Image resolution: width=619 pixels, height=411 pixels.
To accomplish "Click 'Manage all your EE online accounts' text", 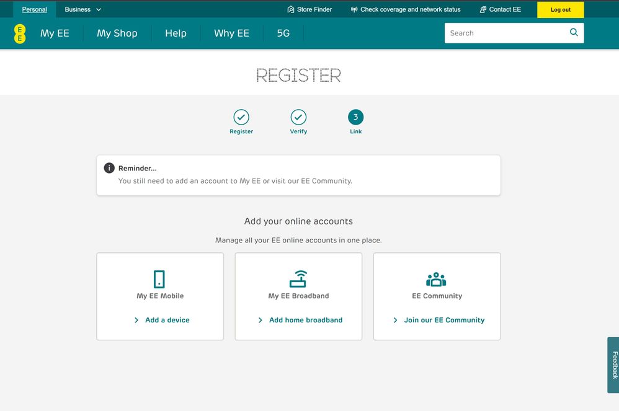I will (298, 240).
